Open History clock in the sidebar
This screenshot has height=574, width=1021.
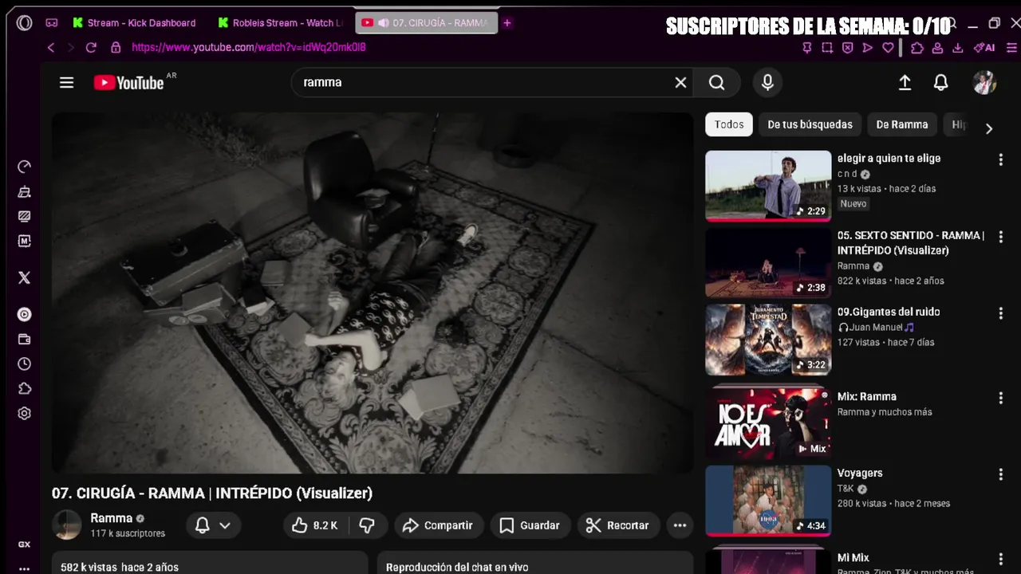point(24,364)
